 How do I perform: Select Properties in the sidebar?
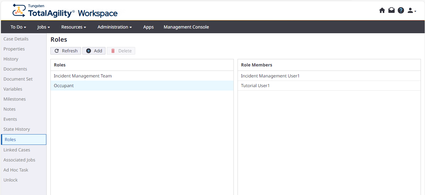[14, 49]
